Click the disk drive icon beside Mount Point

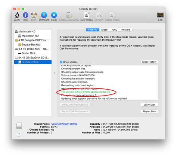click(19, 126)
